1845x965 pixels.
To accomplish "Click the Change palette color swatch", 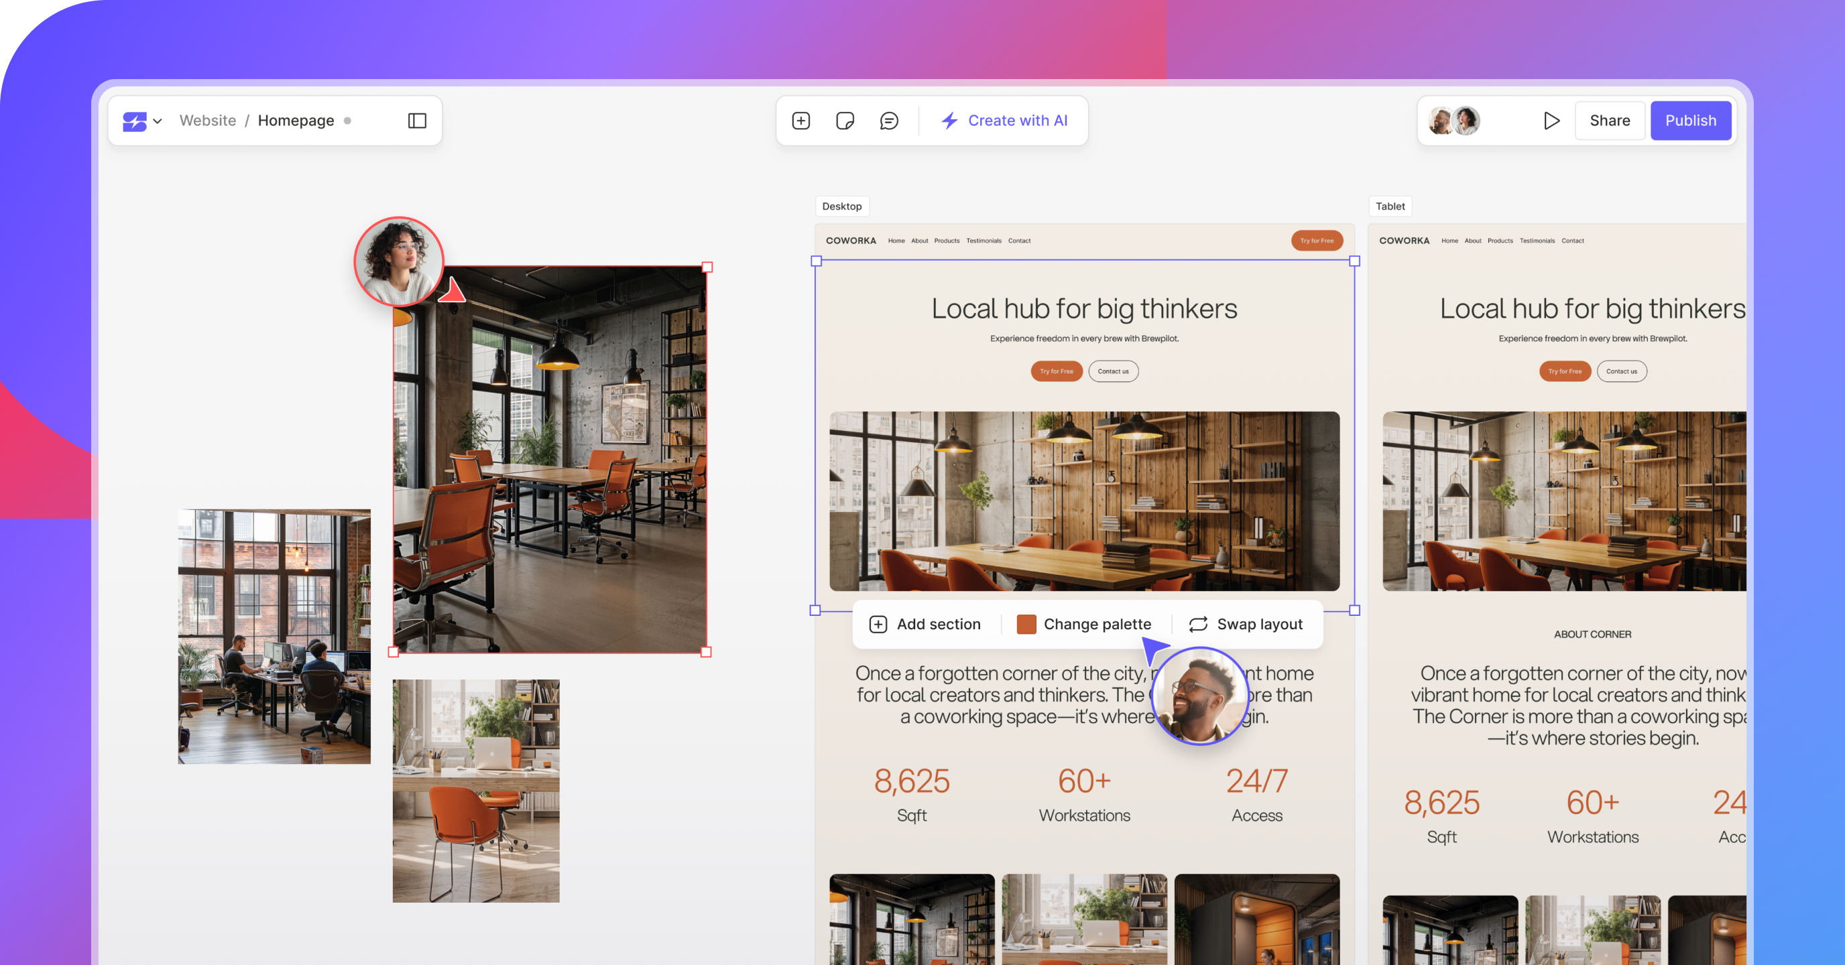I will click(1026, 625).
